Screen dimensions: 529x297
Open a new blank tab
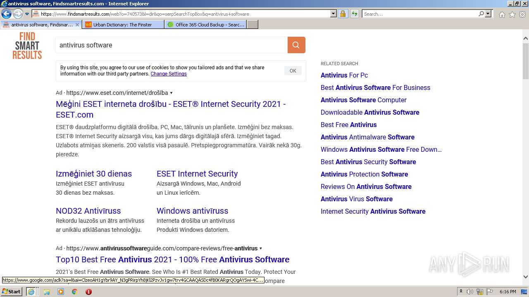(253, 25)
